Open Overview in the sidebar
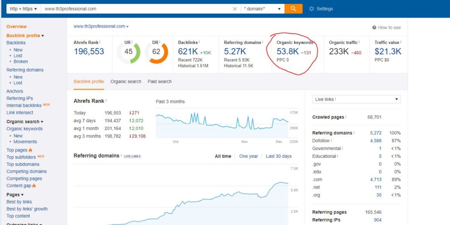 point(16,27)
